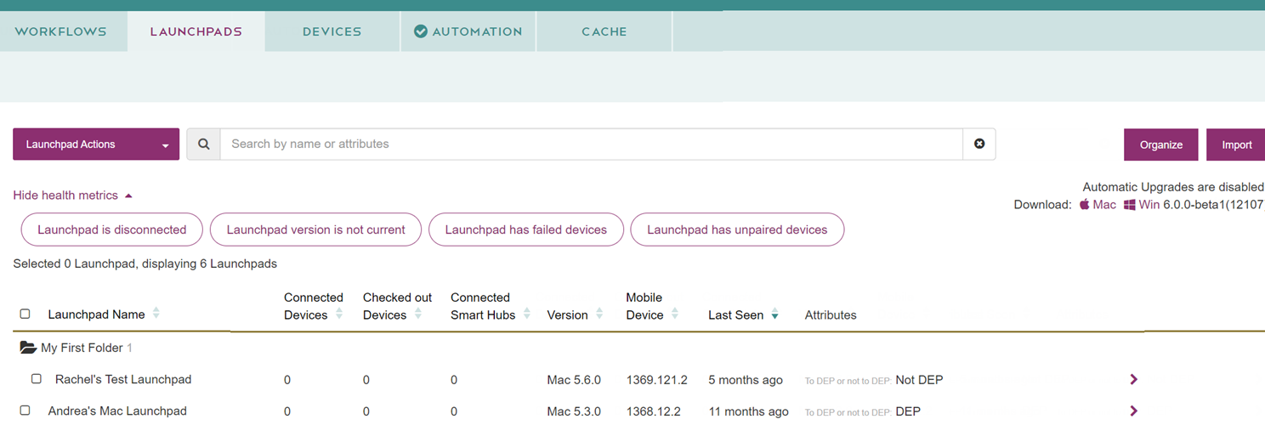Viewport: 1265px width, 425px height.
Task: Open the Launchpad Actions dropdown
Action: pyautogui.click(x=96, y=144)
